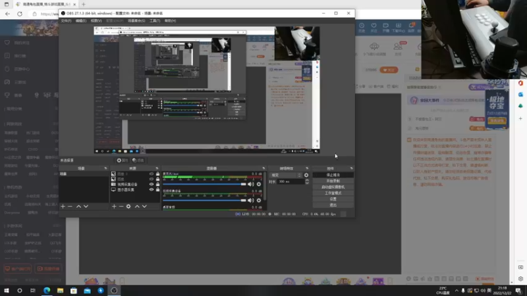Pop out the Audio Mixer dock panel icon
The width and height of the screenshot is (527, 296).
click(x=263, y=168)
